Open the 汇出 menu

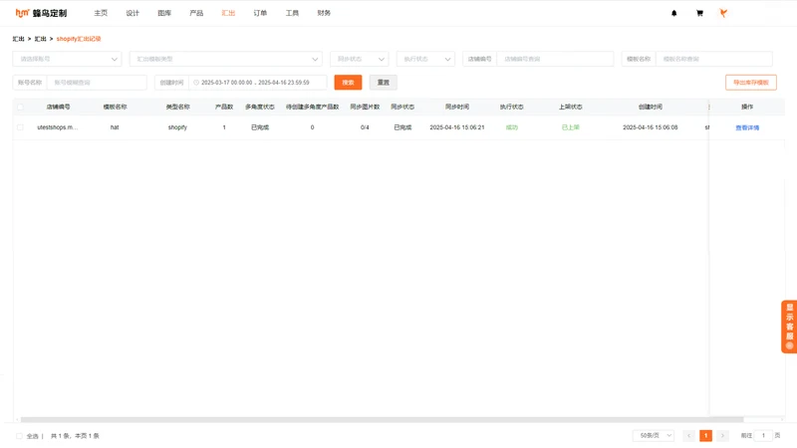point(228,13)
